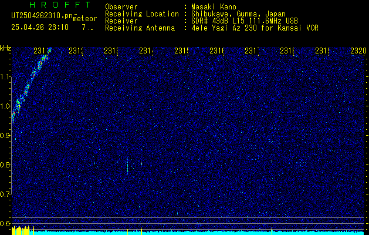Screen dimensions: 369x235
Task: Click the yellow amplitude spike below 2314
Action: (x=141, y=231)
